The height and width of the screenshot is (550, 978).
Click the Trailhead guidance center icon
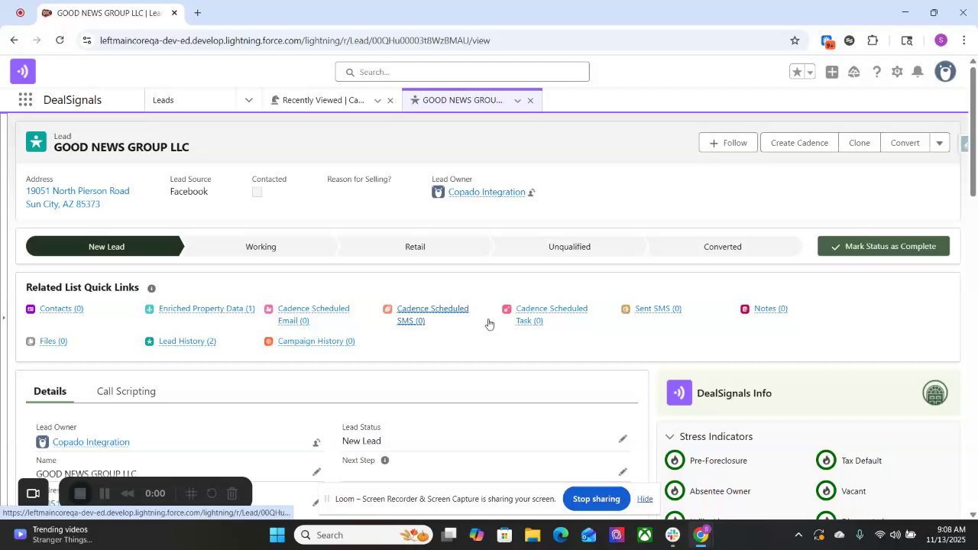pyautogui.click(x=854, y=72)
